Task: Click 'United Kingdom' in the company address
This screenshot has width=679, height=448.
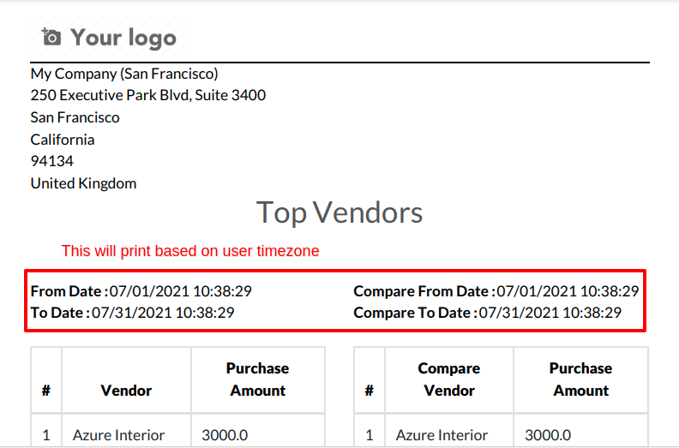Action: [x=83, y=183]
